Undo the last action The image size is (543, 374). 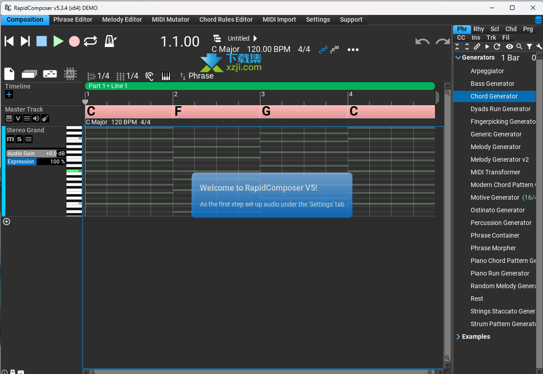tap(422, 41)
